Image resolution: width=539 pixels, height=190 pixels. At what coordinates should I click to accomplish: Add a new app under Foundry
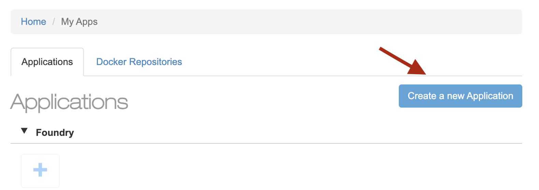pos(40,170)
